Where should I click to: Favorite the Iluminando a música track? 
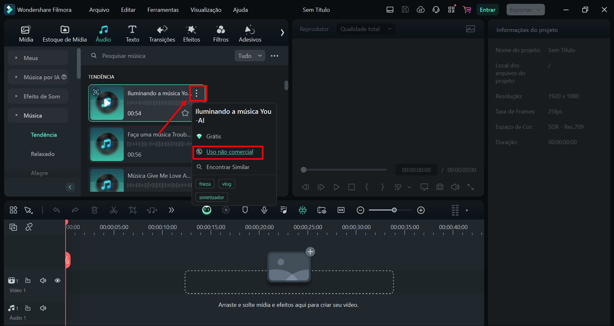[x=185, y=113]
